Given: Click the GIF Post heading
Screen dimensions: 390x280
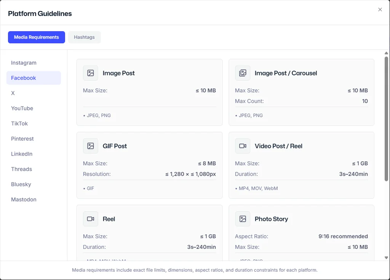Looking at the screenshot, I should 115,146.
